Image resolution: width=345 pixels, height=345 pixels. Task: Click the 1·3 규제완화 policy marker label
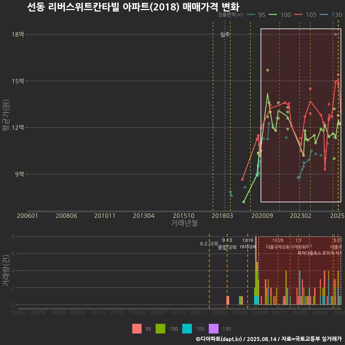298,244
